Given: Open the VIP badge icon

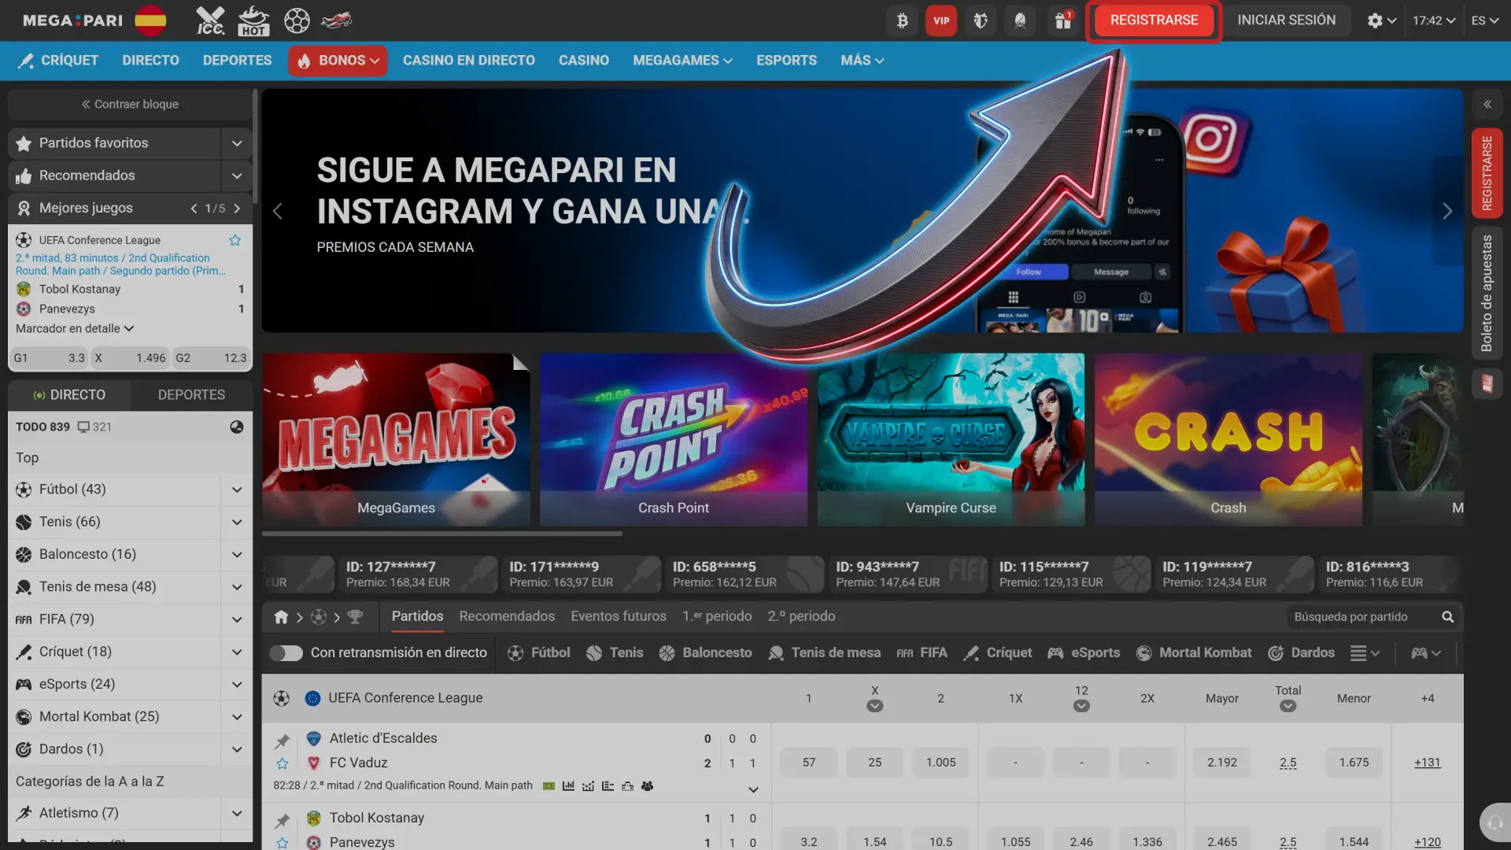Looking at the screenshot, I should 942,20.
